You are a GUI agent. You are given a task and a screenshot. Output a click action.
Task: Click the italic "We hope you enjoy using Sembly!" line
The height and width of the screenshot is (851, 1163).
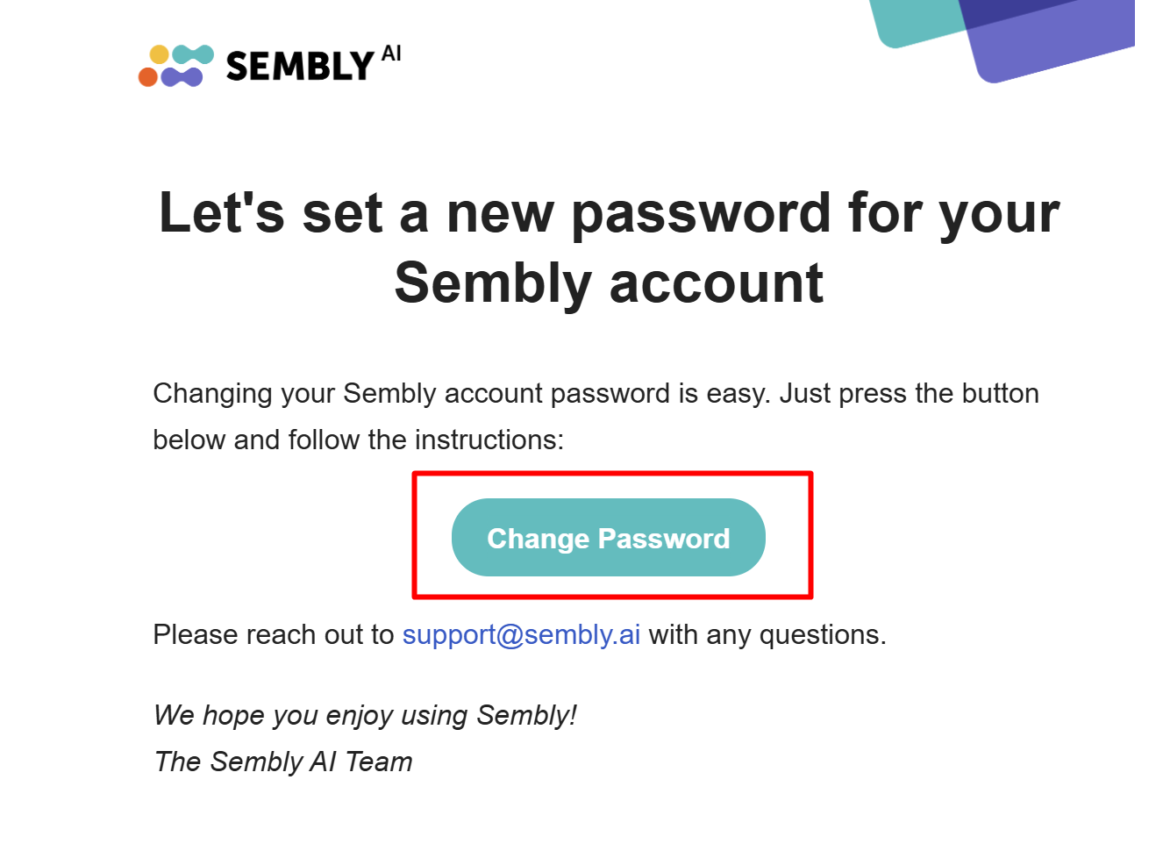pyautogui.click(x=365, y=715)
